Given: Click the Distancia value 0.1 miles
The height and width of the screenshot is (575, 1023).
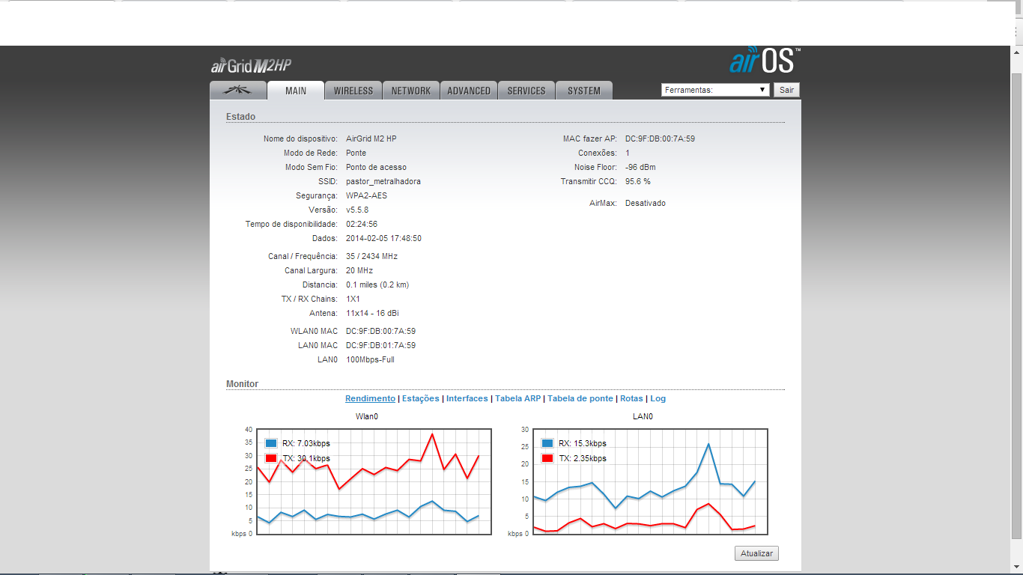Looking at the screenshot, I should 377,285.
